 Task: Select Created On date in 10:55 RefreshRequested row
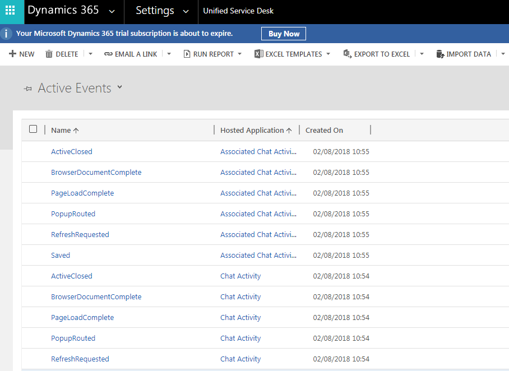tap(341, 235)
